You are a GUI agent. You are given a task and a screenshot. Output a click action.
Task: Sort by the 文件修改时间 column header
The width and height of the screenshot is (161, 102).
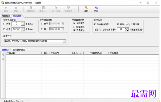96,53
